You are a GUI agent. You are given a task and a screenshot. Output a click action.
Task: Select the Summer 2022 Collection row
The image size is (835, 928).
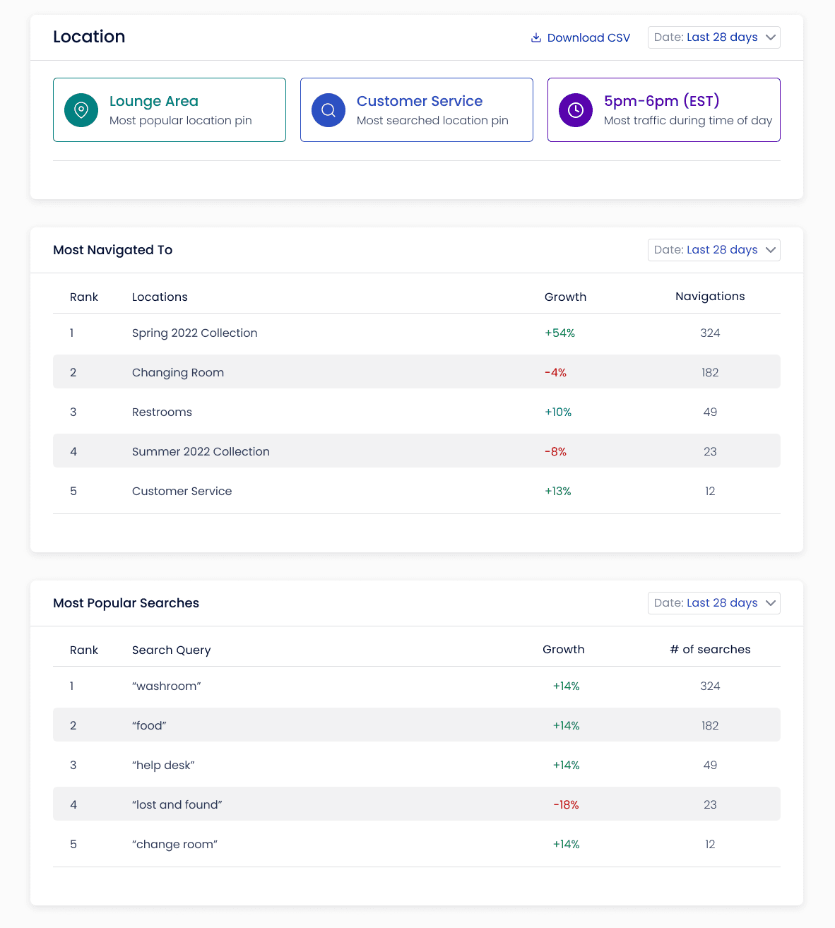coord(417,451)
